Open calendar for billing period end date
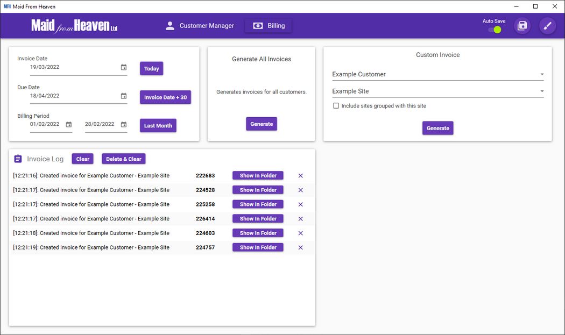The width and height of the screenshot is (565, 335). point(124,124)
